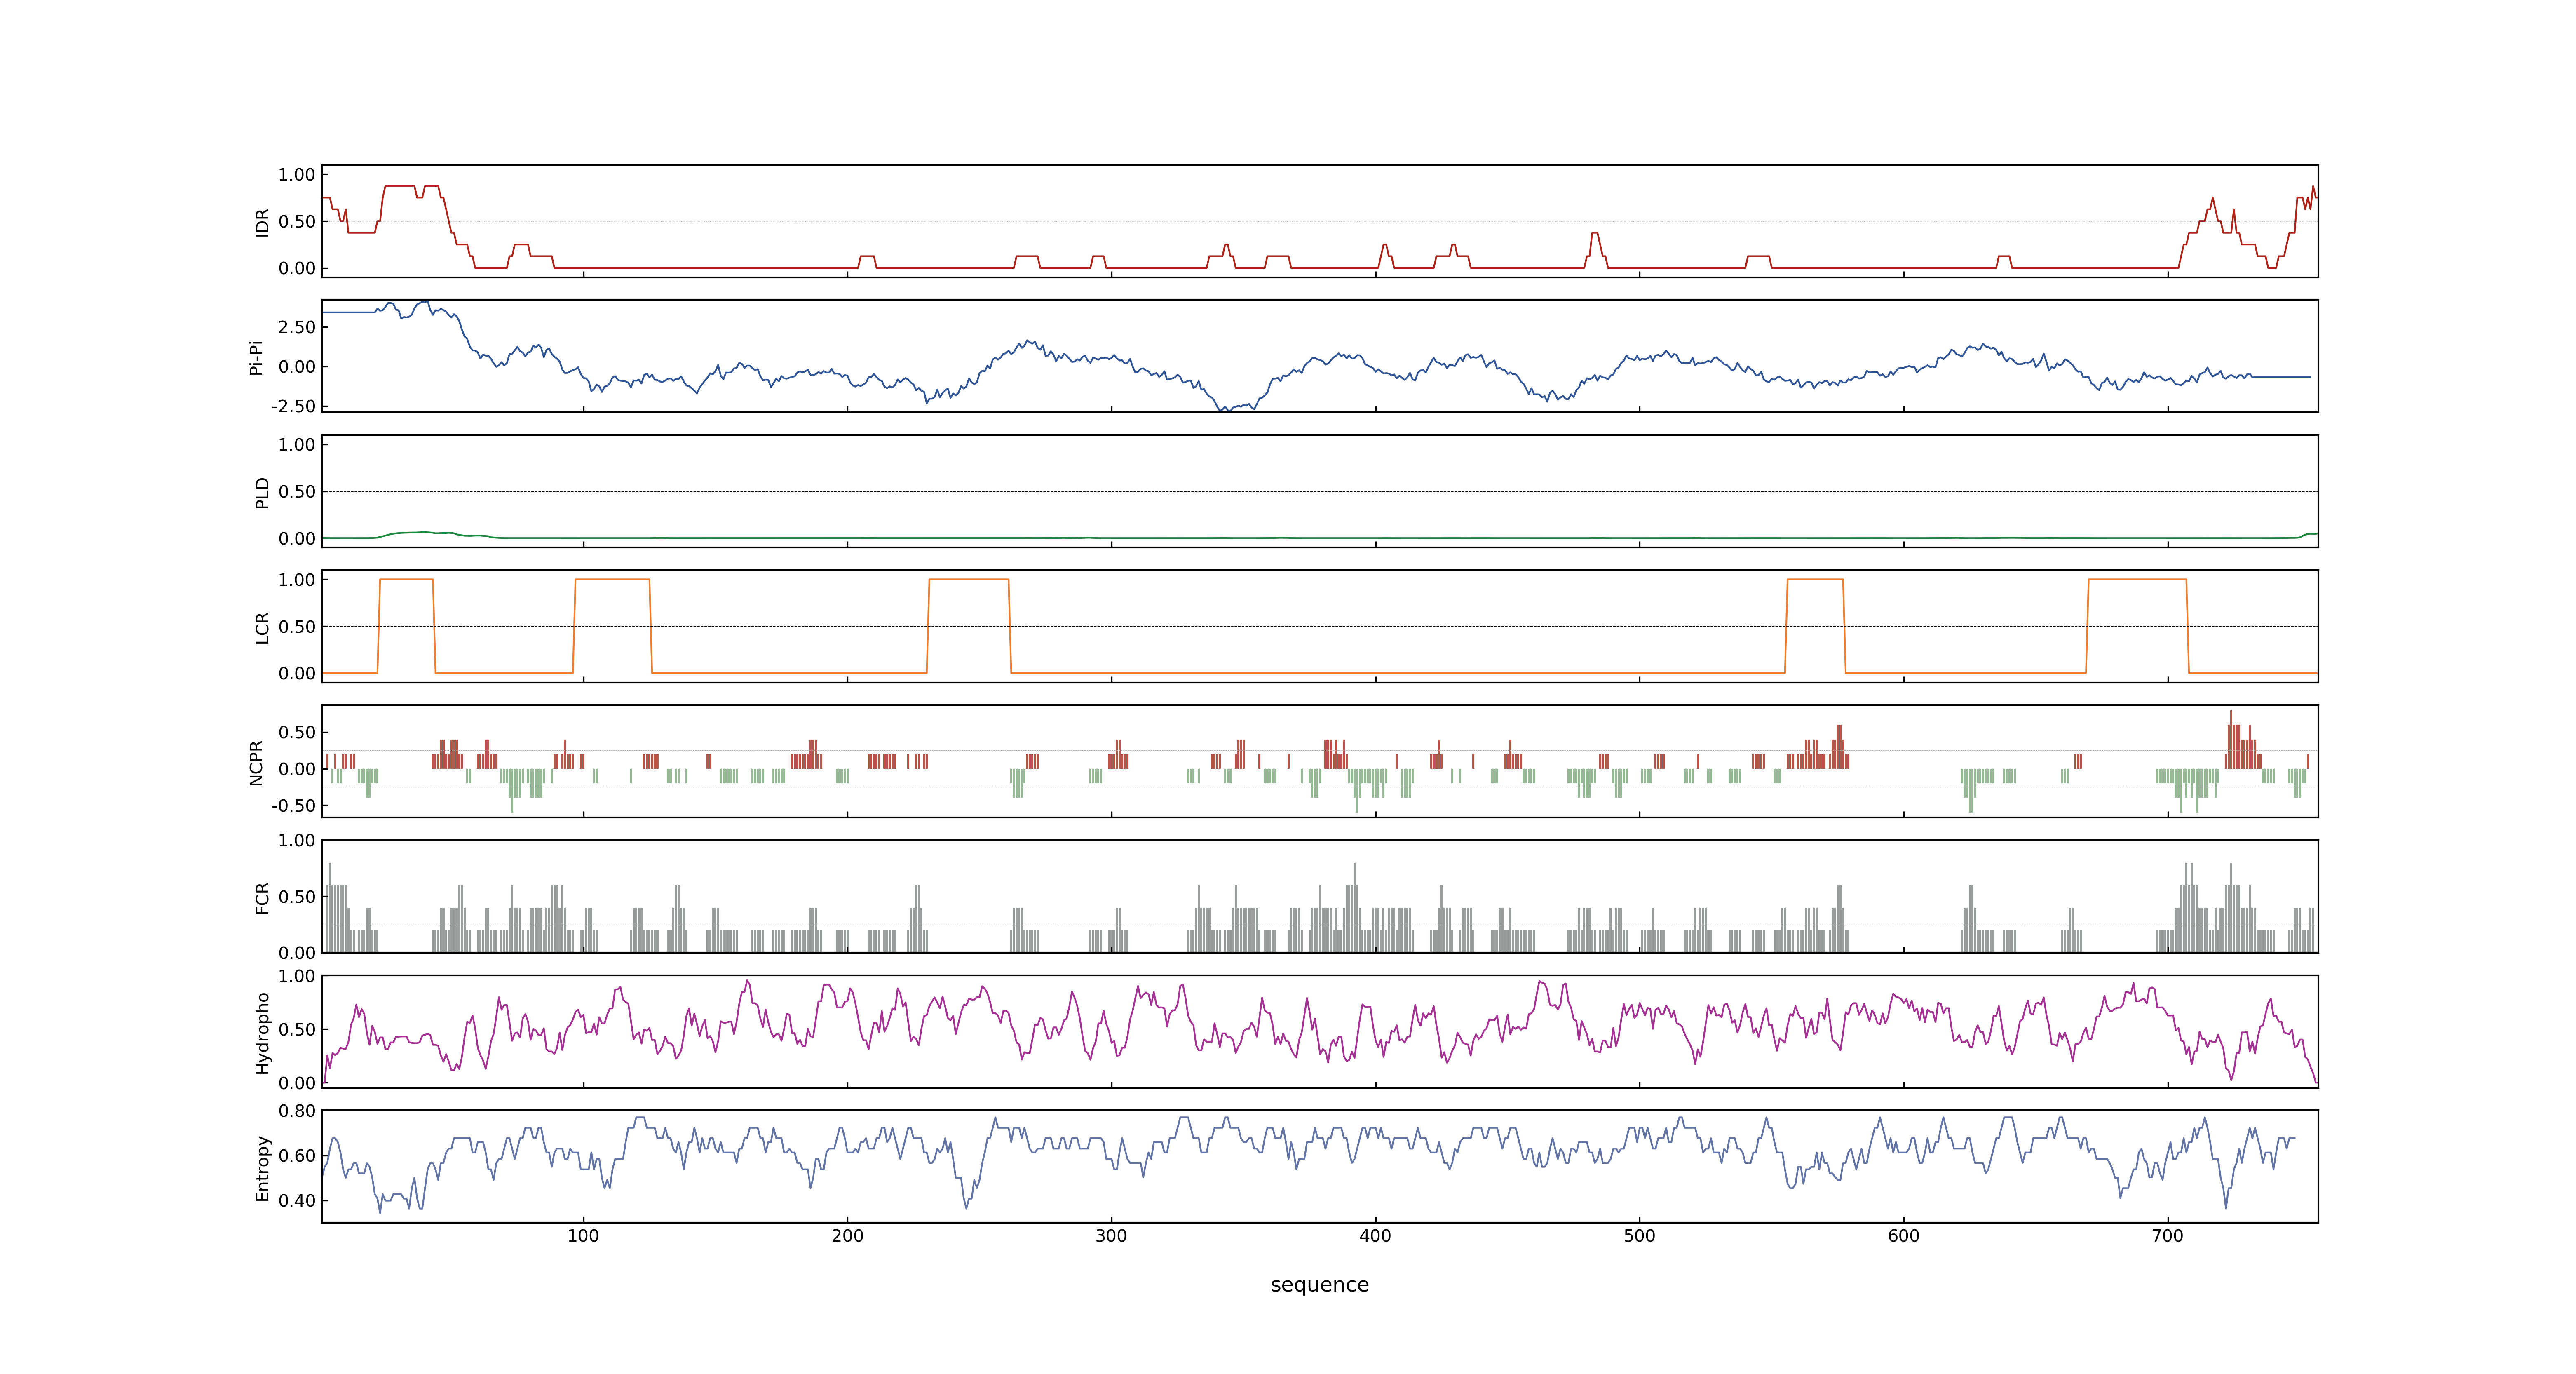Click the PLD axis label
The image size is (2576, 1374).
(262, 492)
